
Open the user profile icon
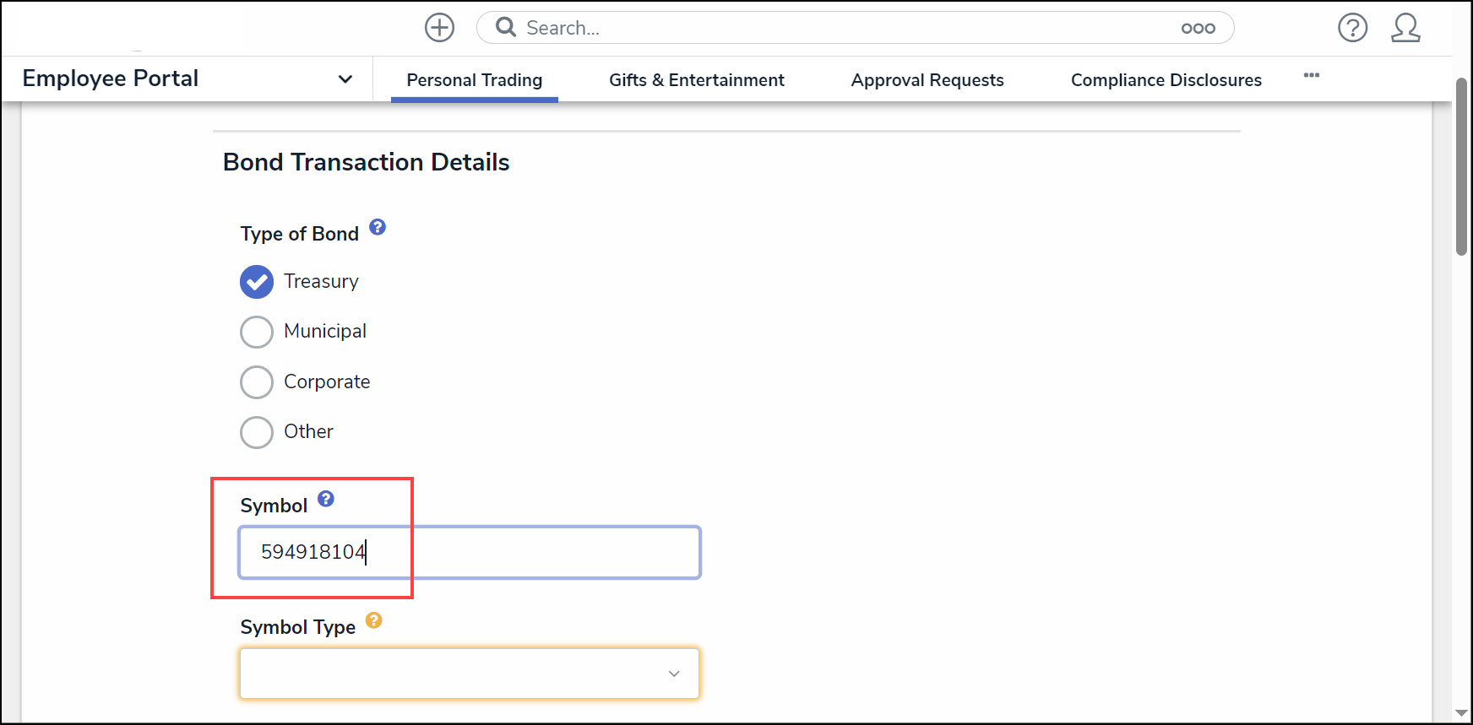coord(1405,28)
